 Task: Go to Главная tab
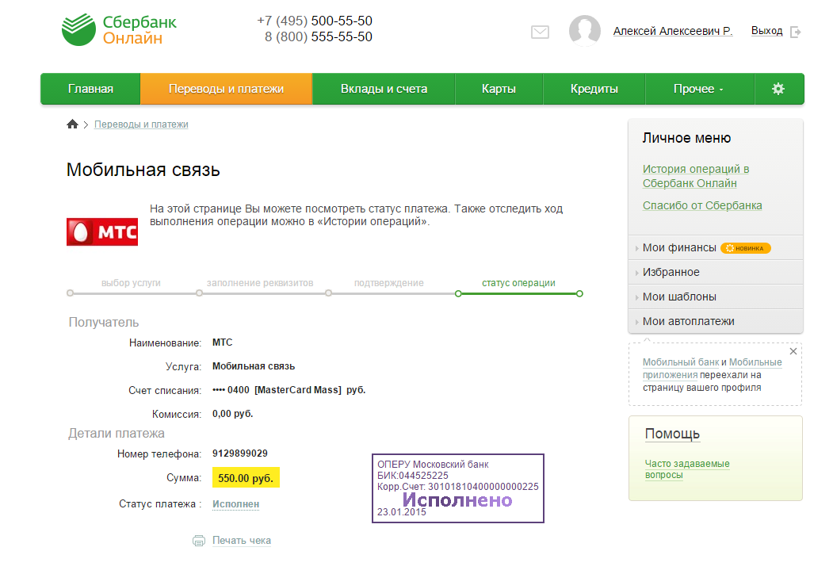[90, 89]
